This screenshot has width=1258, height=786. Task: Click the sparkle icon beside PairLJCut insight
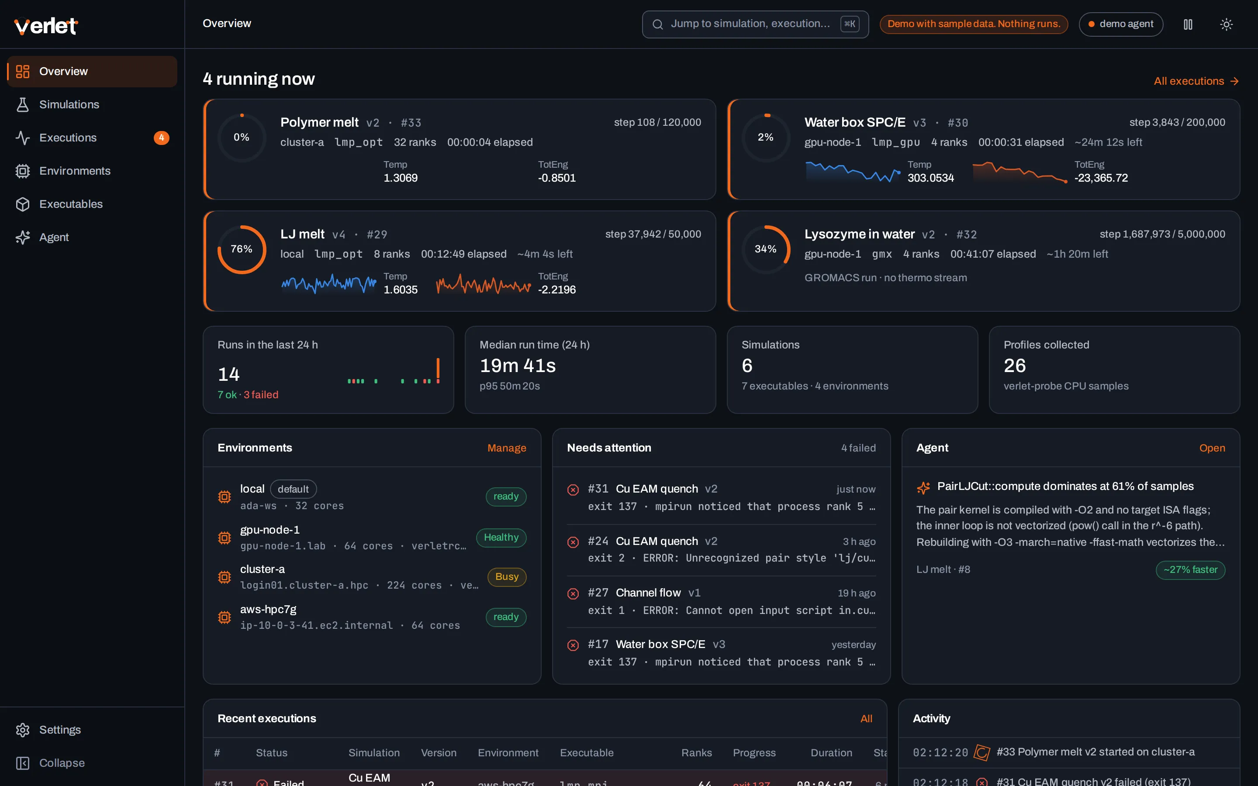923,488
